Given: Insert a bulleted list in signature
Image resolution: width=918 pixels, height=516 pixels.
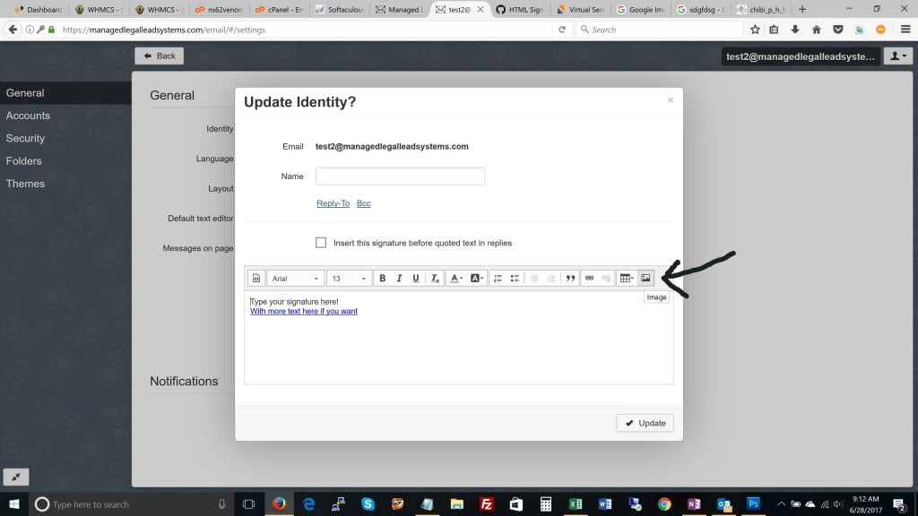Looking at the screenshot, I should 515,279.
